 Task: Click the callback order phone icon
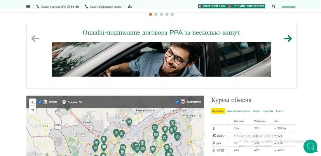click(87, 6)
